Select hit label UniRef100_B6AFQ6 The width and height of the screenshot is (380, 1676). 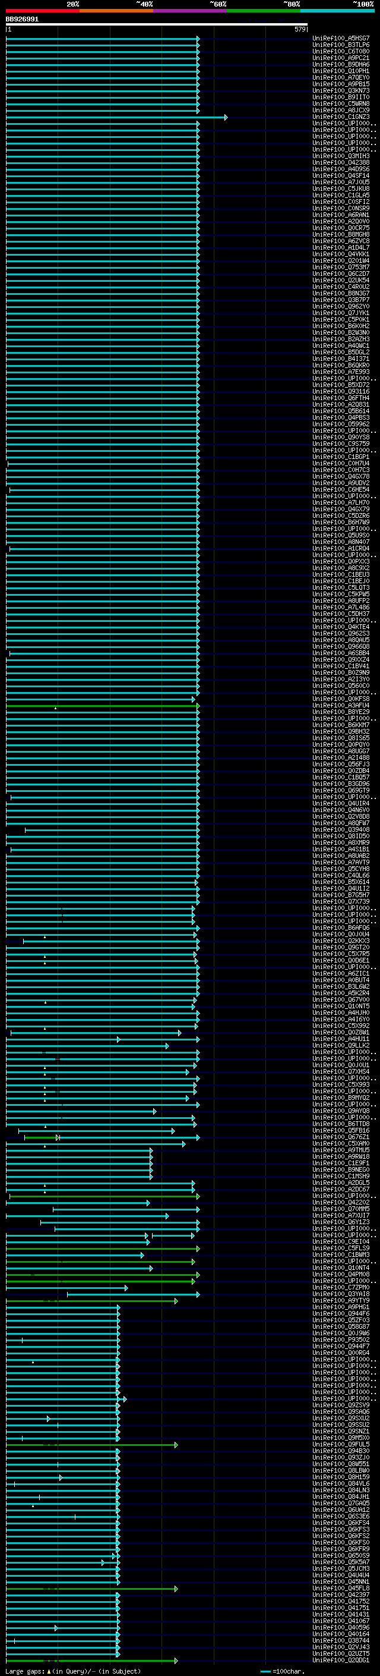(341, 928)
